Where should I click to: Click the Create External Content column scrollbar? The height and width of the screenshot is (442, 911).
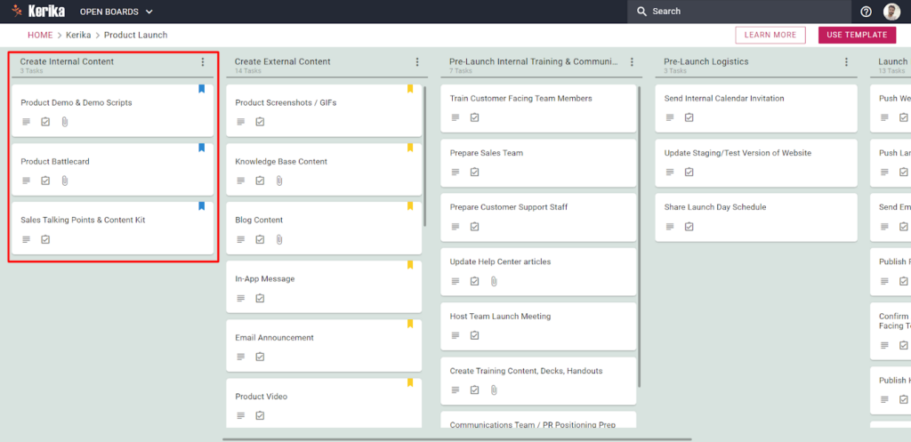[425, 156]
